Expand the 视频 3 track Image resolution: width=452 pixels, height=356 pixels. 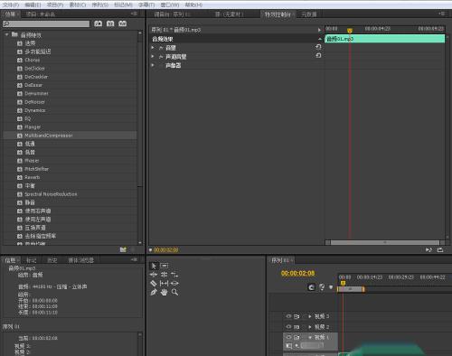pos(310,316)
